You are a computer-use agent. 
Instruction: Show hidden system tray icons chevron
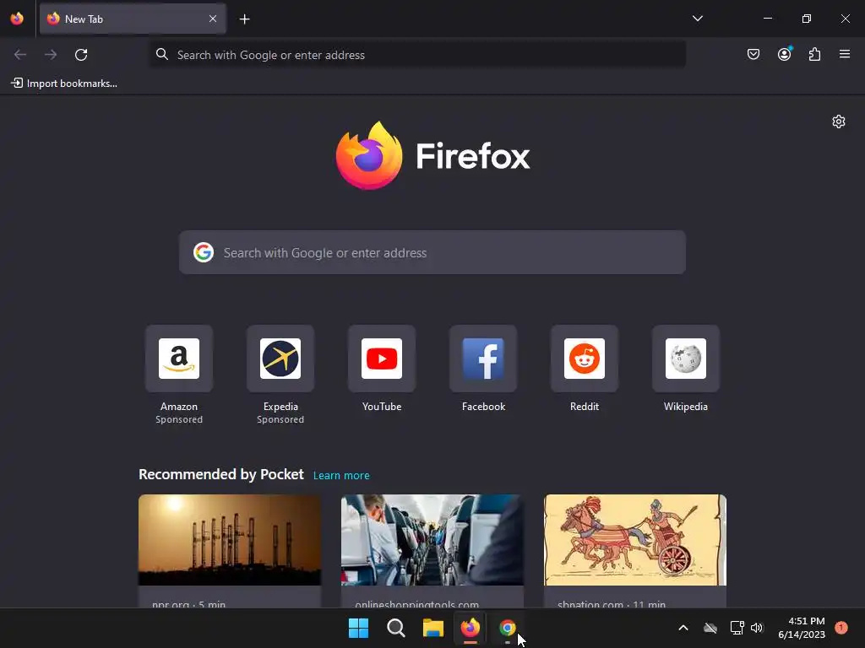click(683, 628)
